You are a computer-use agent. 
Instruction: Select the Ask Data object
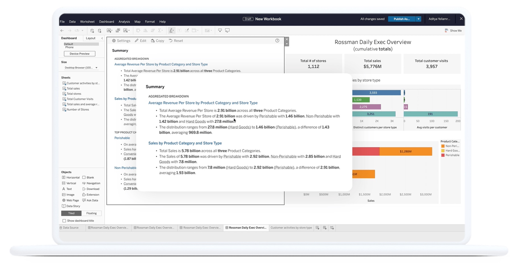90,201
